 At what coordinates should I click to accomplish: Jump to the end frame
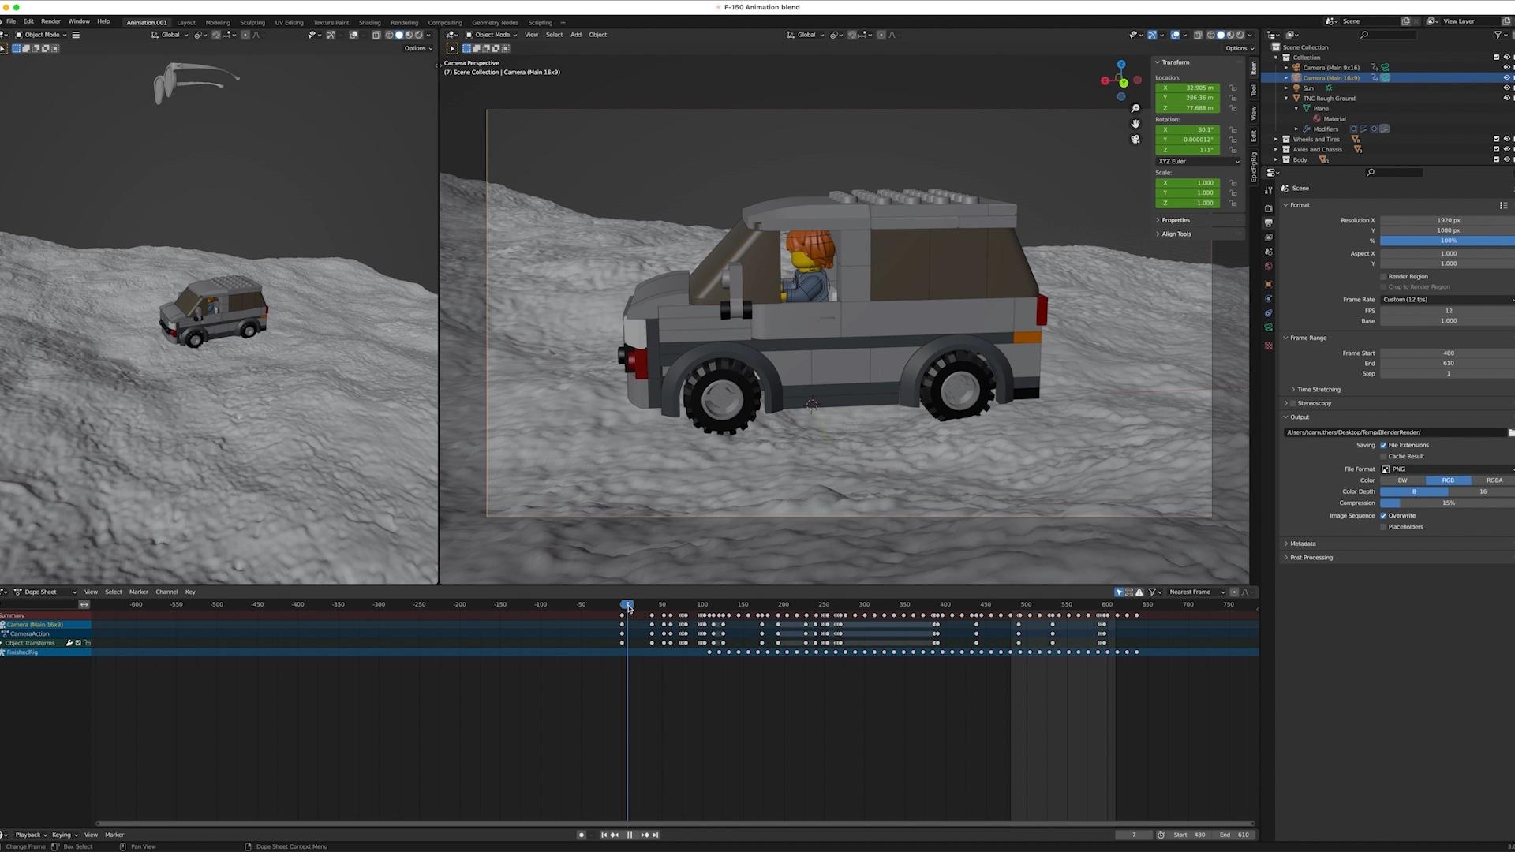(656, 835)
